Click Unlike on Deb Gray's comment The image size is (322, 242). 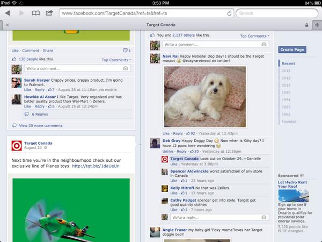pos(168,152)
